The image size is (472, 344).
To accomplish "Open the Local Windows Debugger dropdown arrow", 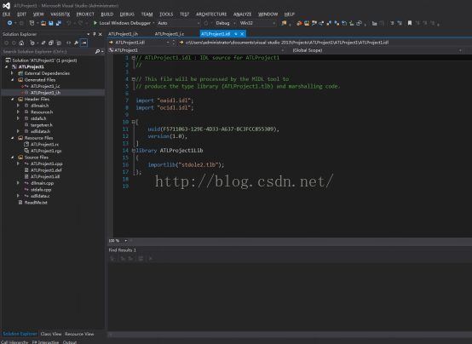I will tap(153, 23).
